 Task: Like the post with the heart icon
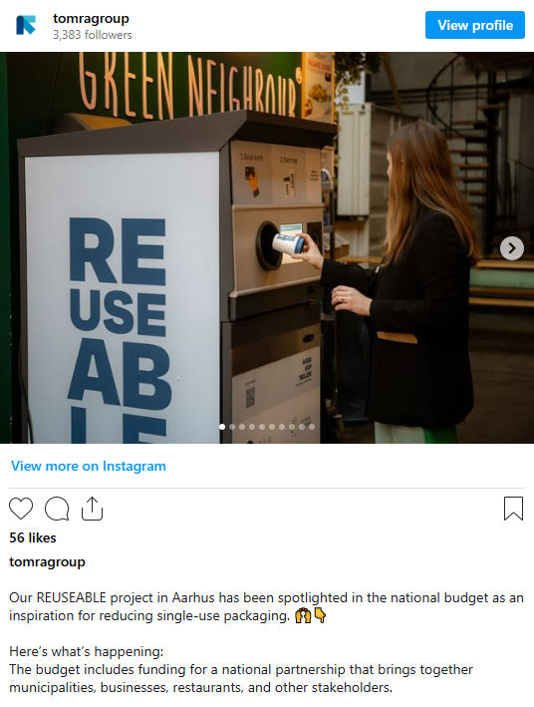pos(21,509)
